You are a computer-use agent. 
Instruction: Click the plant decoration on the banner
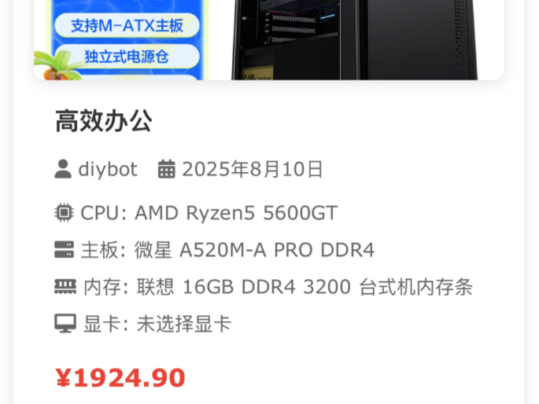pos(55,65)
